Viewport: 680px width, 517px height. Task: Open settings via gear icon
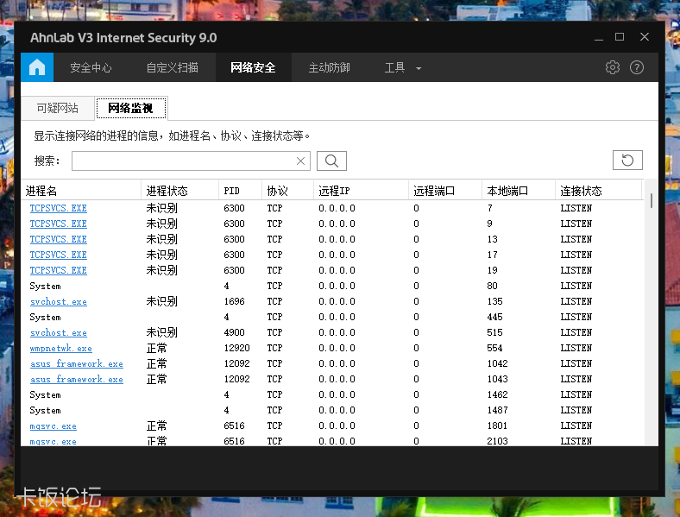point(613,67)
